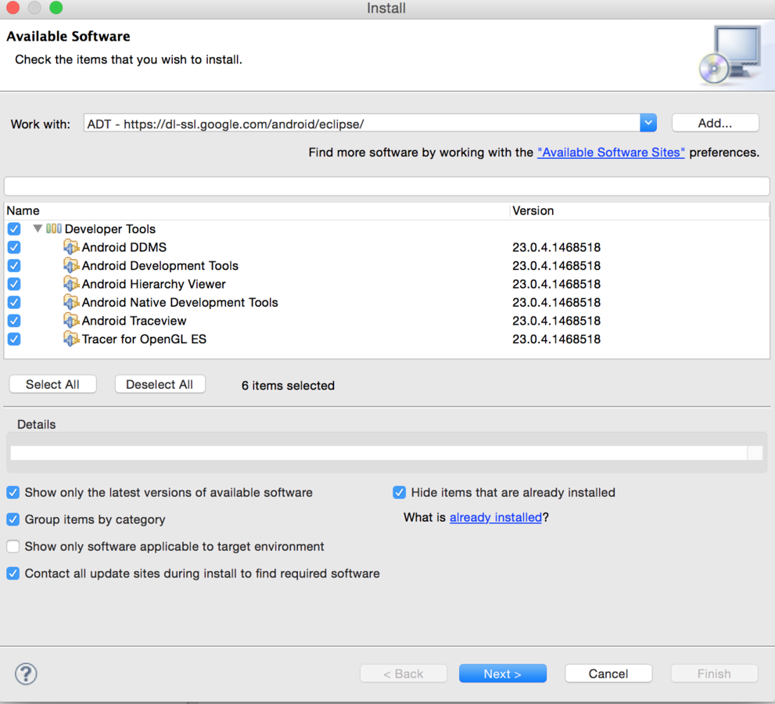The image size is (775, 704).
Task: Uncheck the Android DDMS checkbox
Action: tap(14, 247)
